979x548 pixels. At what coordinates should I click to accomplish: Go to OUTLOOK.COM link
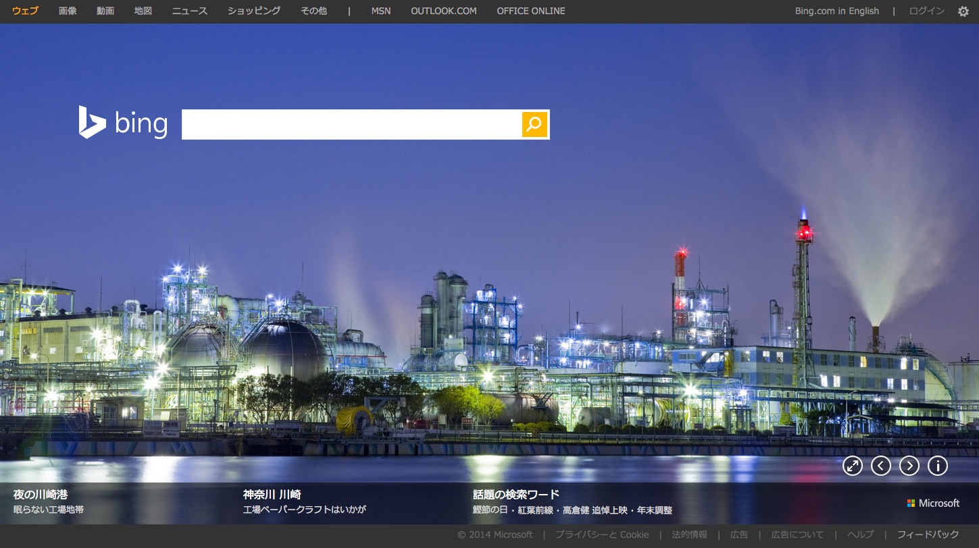[443, 11]
